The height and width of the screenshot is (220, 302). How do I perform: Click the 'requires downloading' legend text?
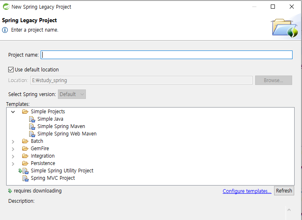(x=38, y=191)
